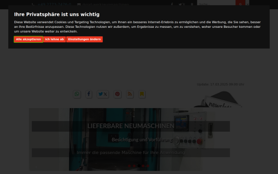The image size is (278, 174).
Task: Bookmark the page with yellow bookmark icon
Action: (x=142, y=94)
